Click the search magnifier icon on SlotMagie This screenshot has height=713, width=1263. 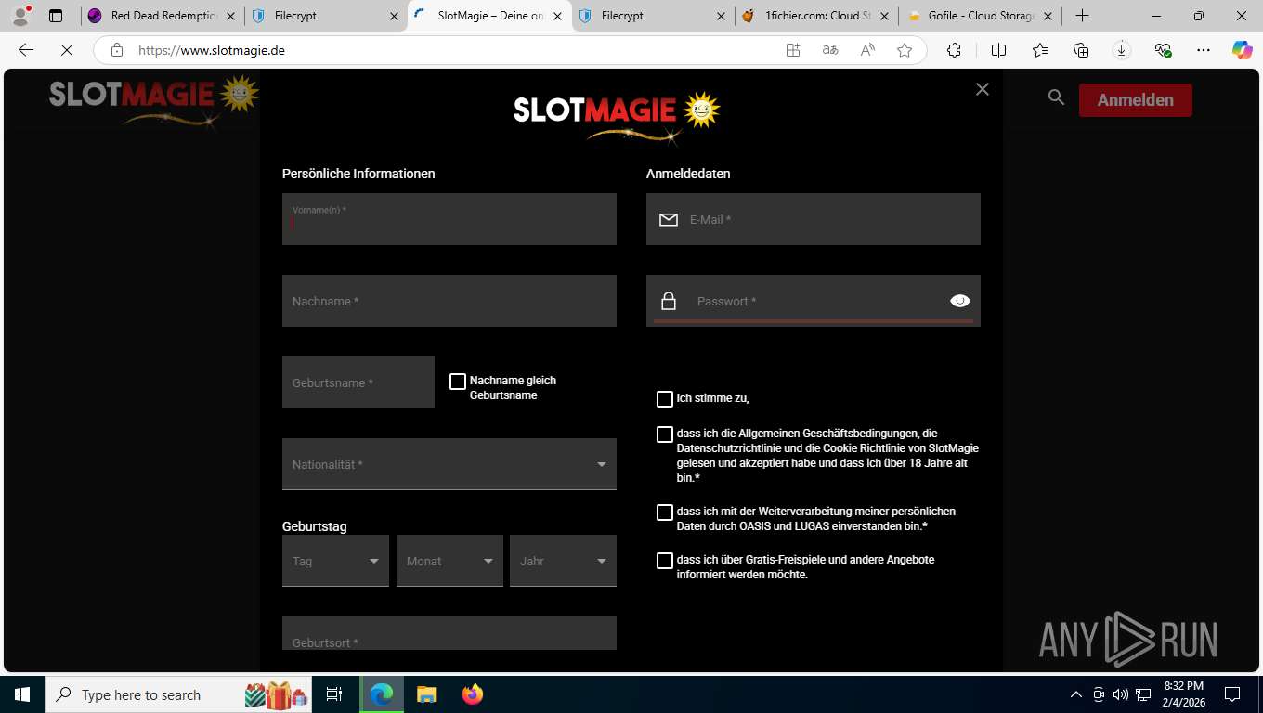click(1056, 97)
